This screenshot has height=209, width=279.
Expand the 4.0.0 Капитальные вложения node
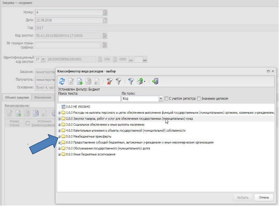pyautogui.click(x=59, y=130)
